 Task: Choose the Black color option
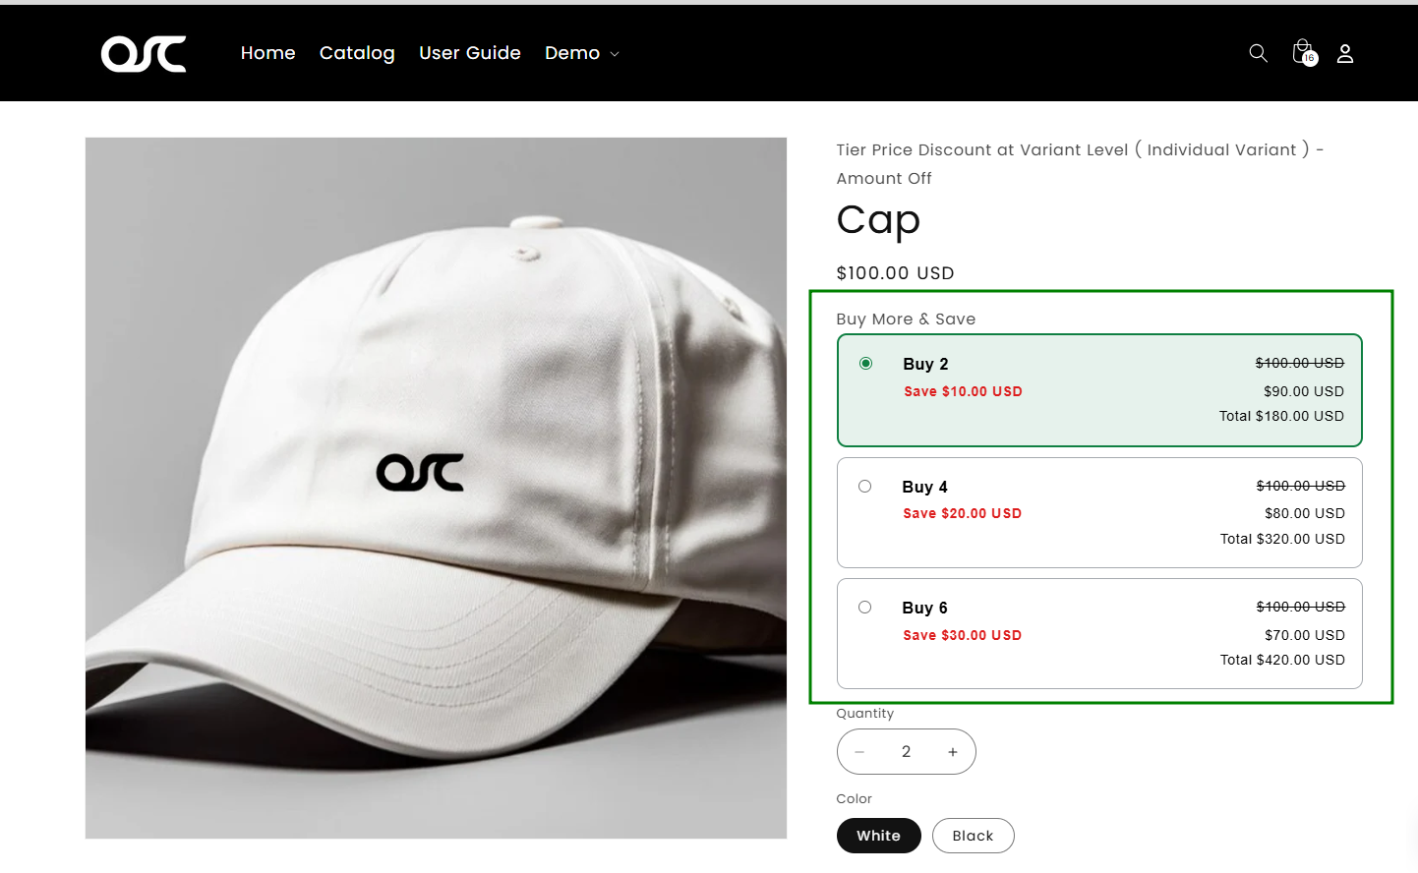click(x=973, y=836)
